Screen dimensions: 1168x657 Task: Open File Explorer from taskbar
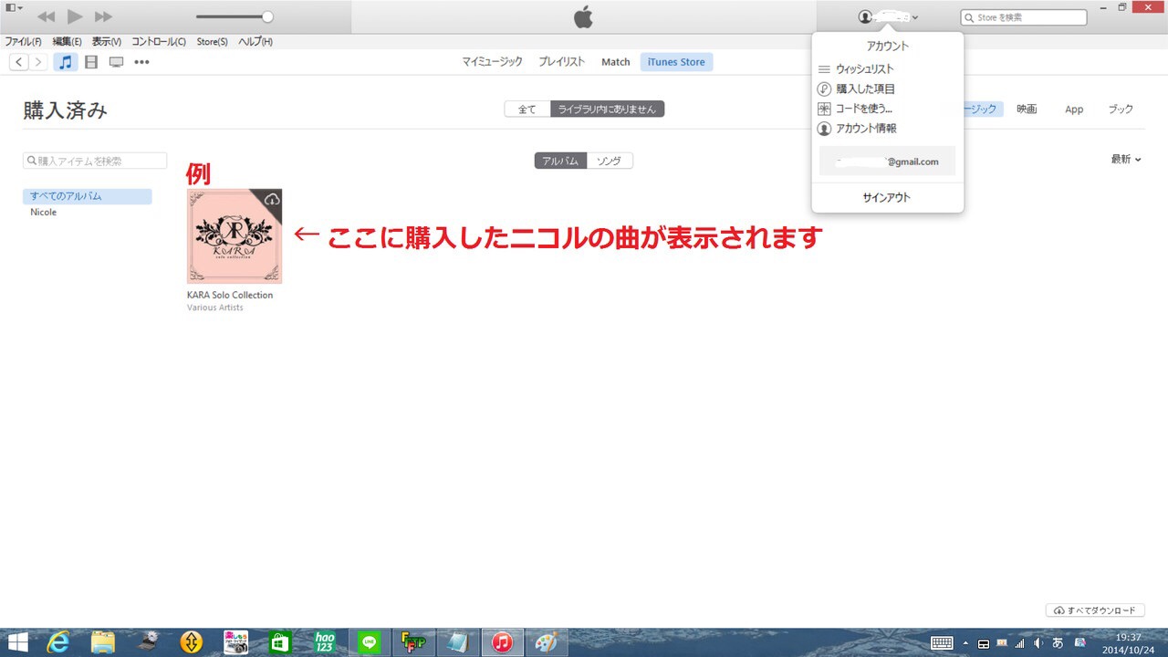click(103, 642)
